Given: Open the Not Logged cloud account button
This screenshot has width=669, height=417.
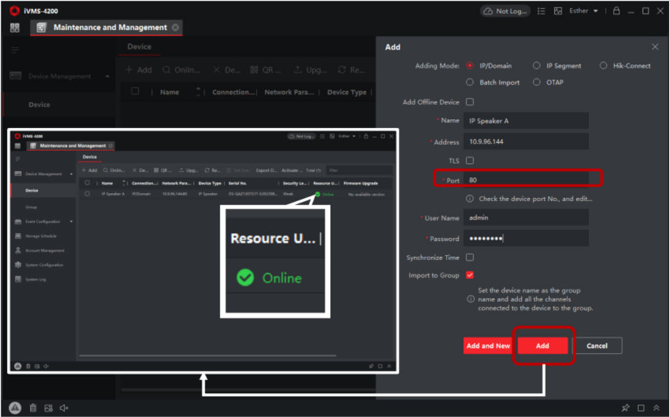Looking at the screenshot, I should pyautogui.click(x=505, y=11).
